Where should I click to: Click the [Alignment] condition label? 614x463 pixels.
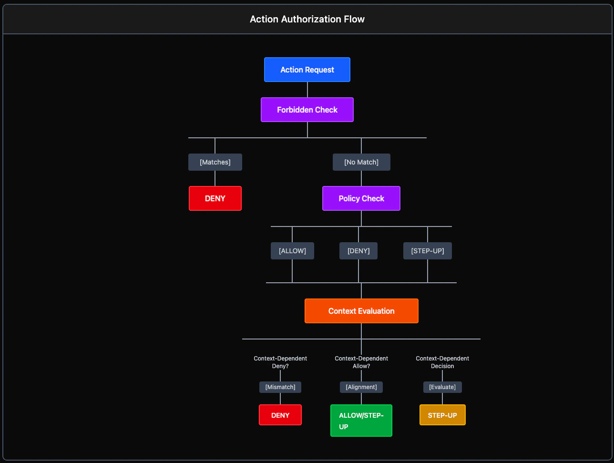click(x=361, y=387)
